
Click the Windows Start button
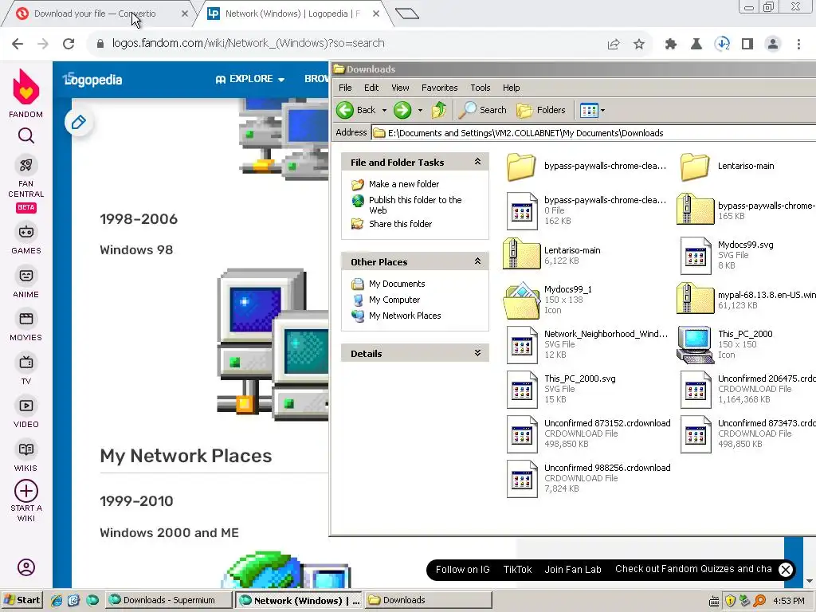(22, 601)
